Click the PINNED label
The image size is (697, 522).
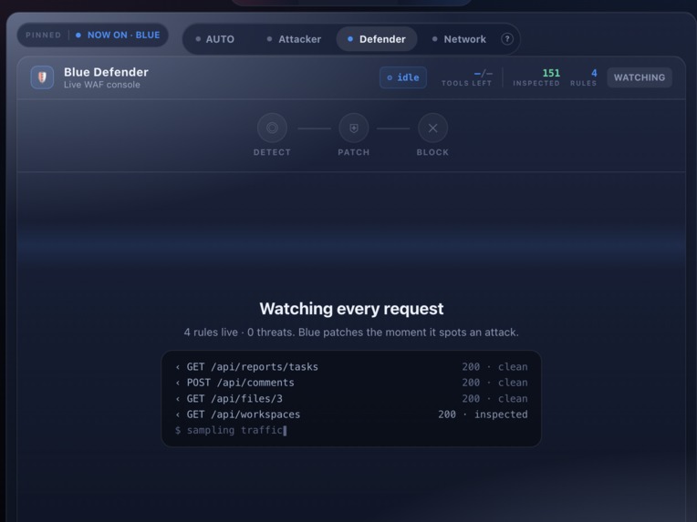[43, 35]
